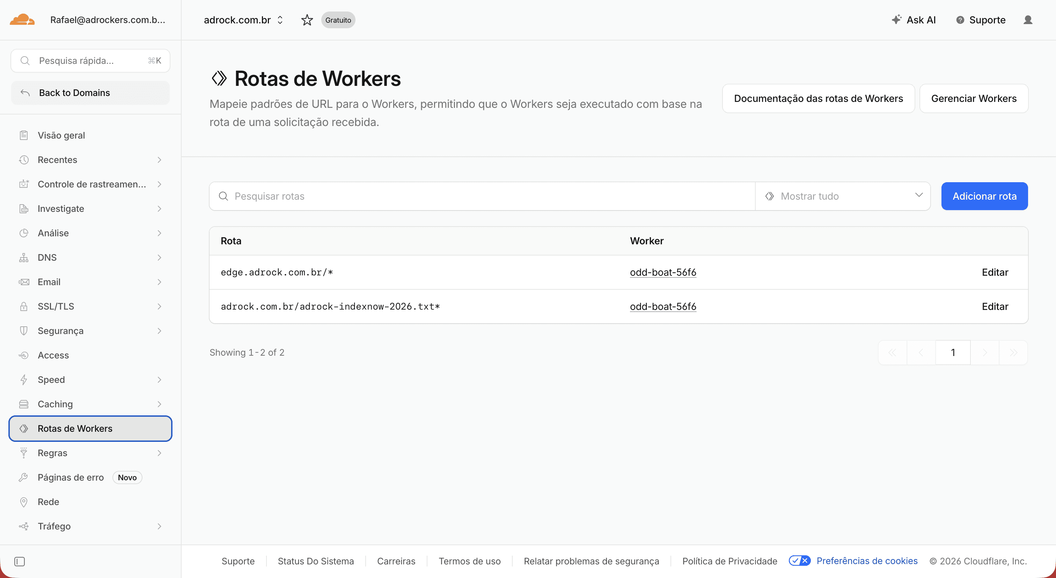Click the Pesquisar rotas search field
The image size is (1056, 578).
point(482,196)
